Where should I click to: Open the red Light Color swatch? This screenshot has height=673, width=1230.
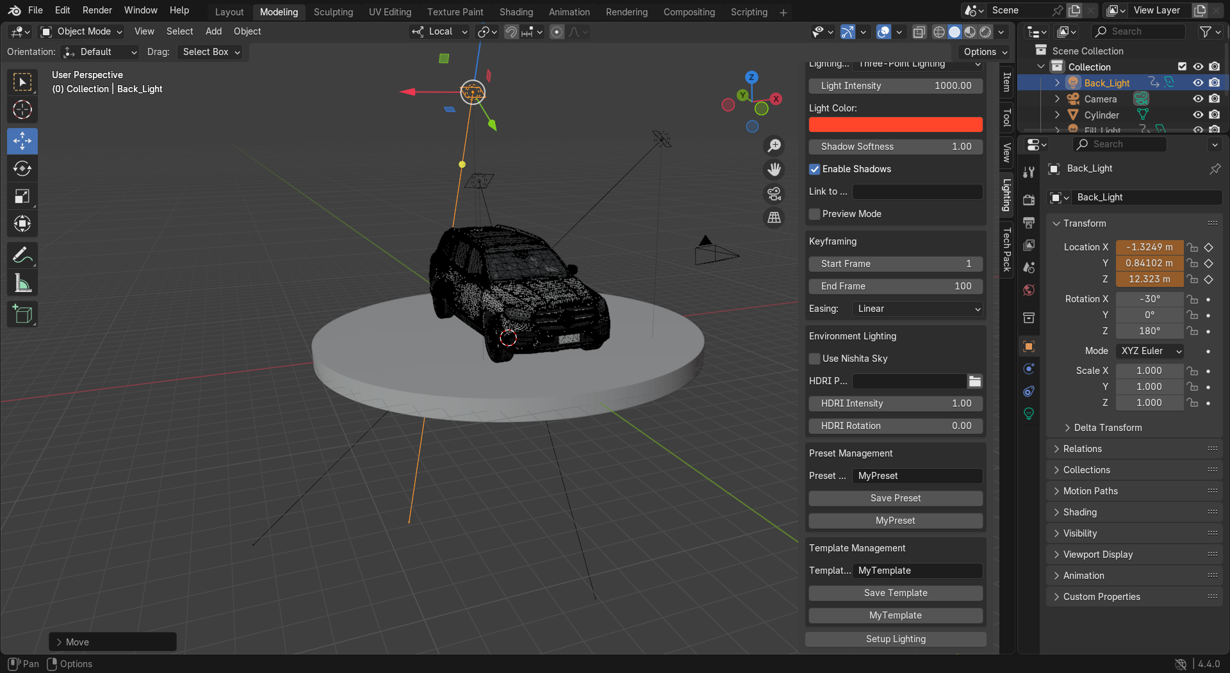(896, 124)
